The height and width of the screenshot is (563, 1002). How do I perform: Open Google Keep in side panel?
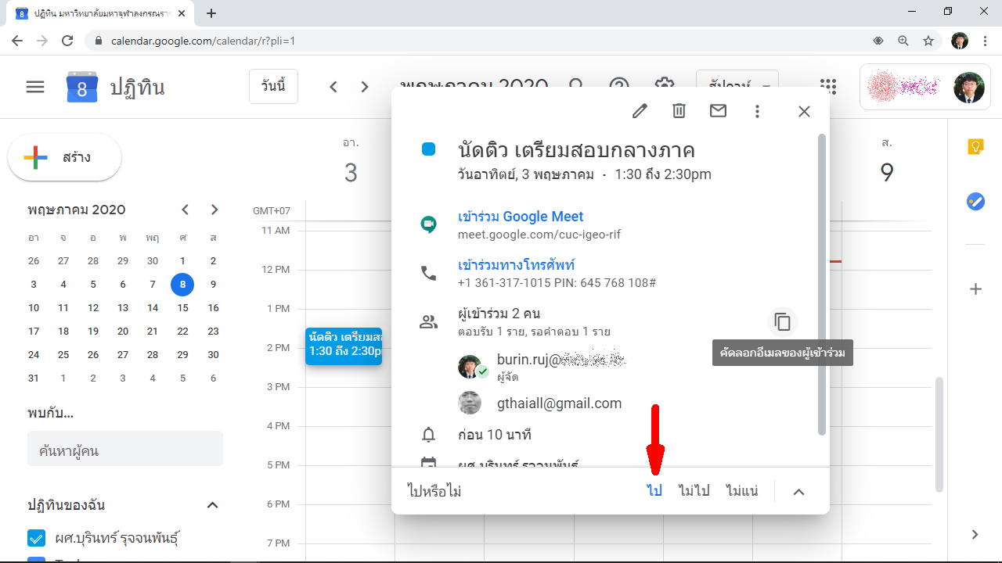point(975,147)
